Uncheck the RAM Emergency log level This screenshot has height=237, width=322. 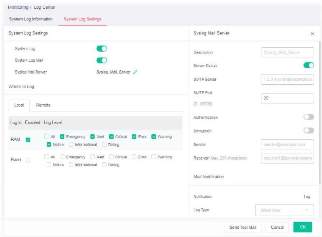coord(62,137)
